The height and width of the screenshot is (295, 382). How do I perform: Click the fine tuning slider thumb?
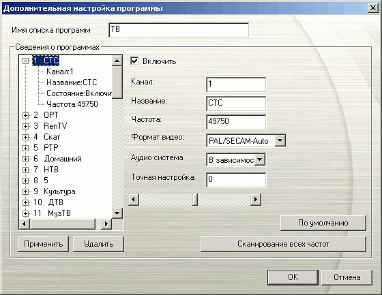coord(194,200)
